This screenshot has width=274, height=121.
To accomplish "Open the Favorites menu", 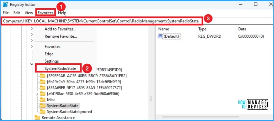I will pos(45,13).
